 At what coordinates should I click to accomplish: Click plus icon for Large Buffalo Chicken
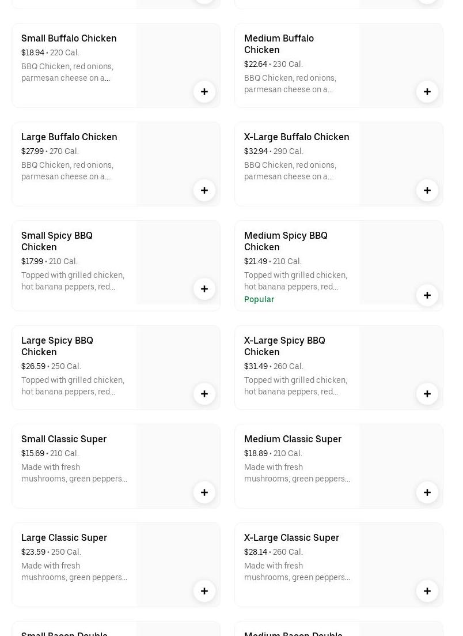click(204, 190)
